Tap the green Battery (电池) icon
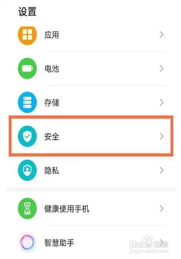 [27, 68]
